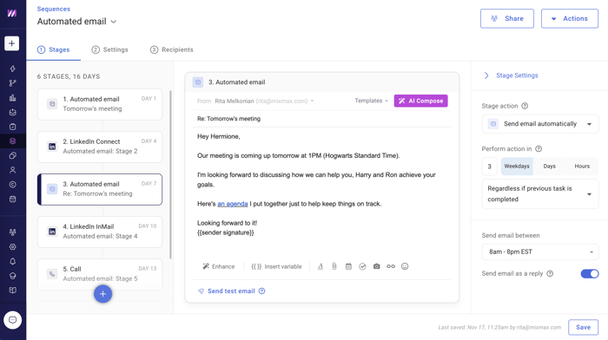Click the camera image icon in editor

376,266
